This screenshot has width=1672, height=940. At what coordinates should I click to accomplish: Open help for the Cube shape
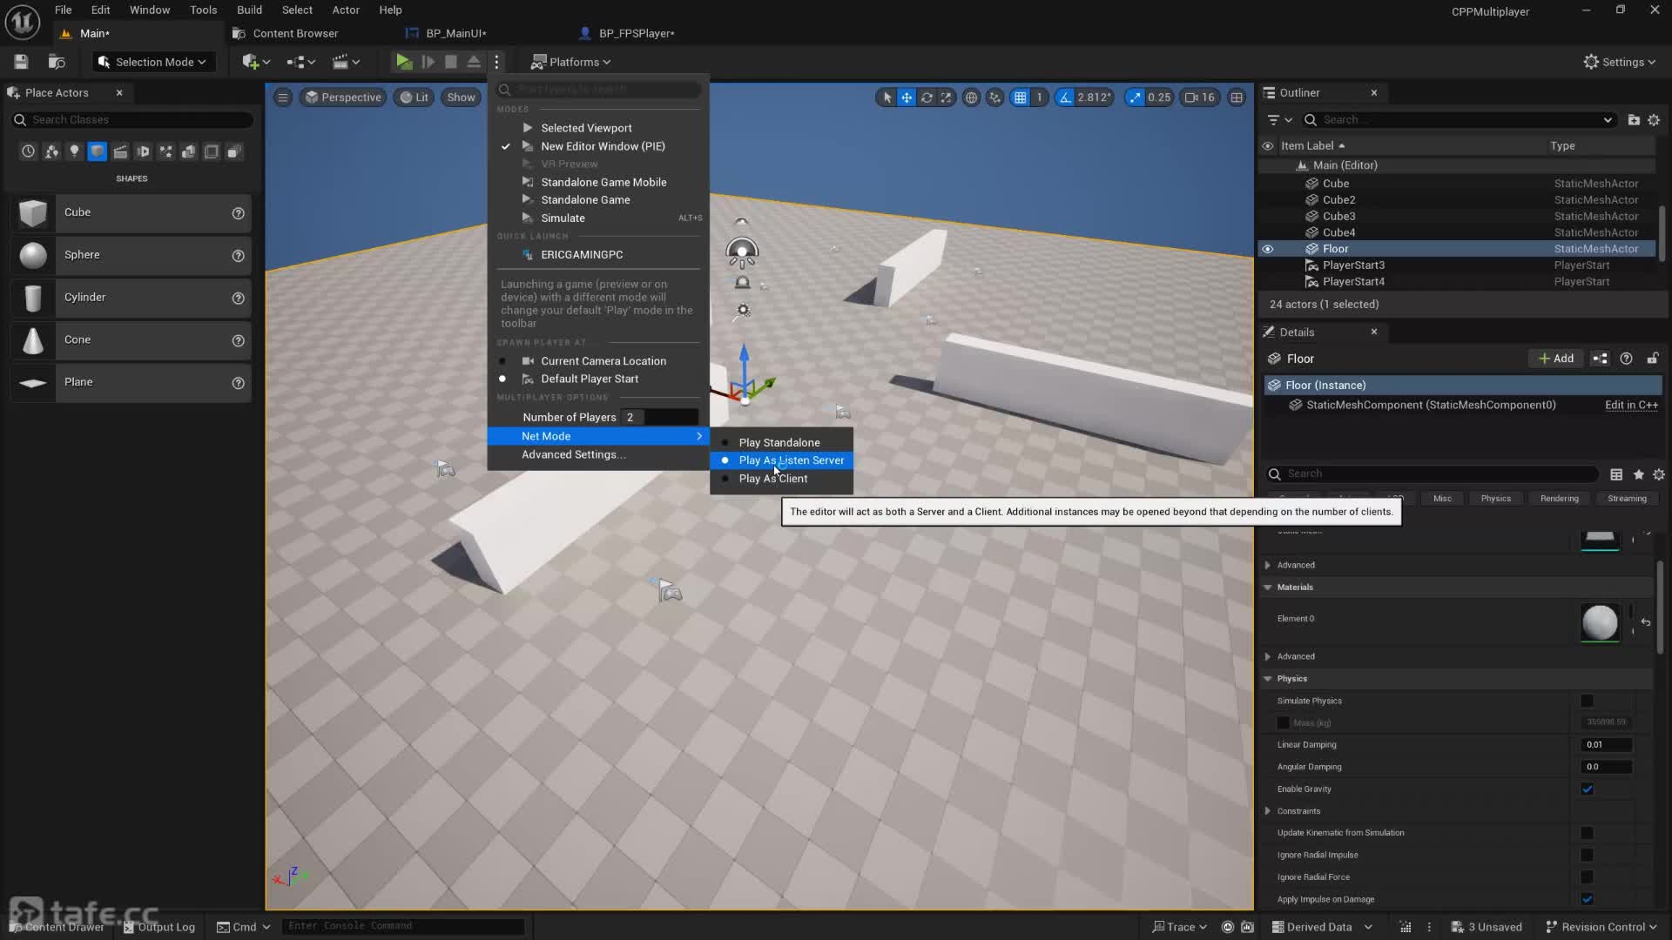[238, 213]
